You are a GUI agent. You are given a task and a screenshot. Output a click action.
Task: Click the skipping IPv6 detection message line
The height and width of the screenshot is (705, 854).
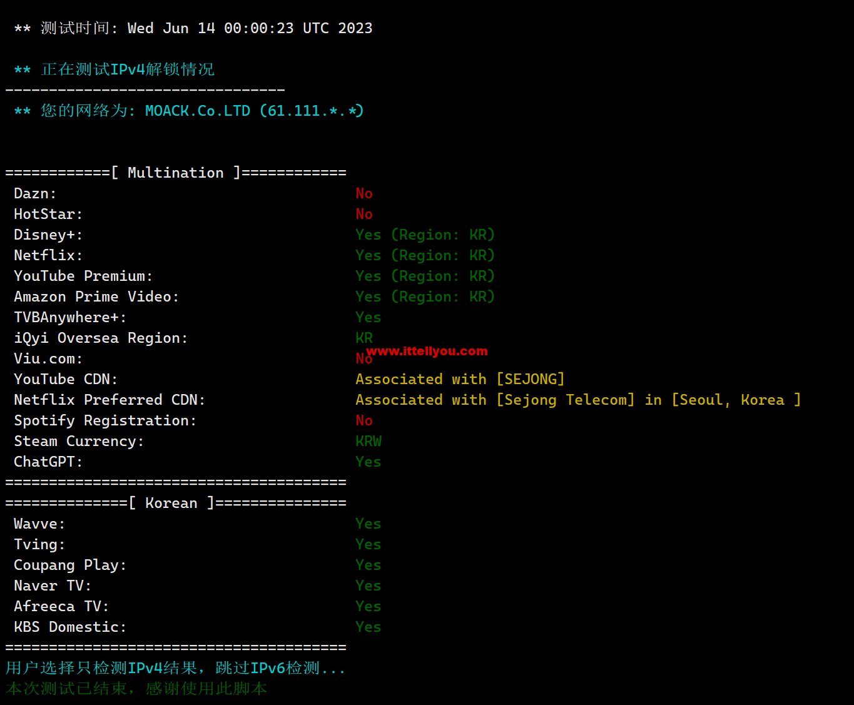pos(176,668)
